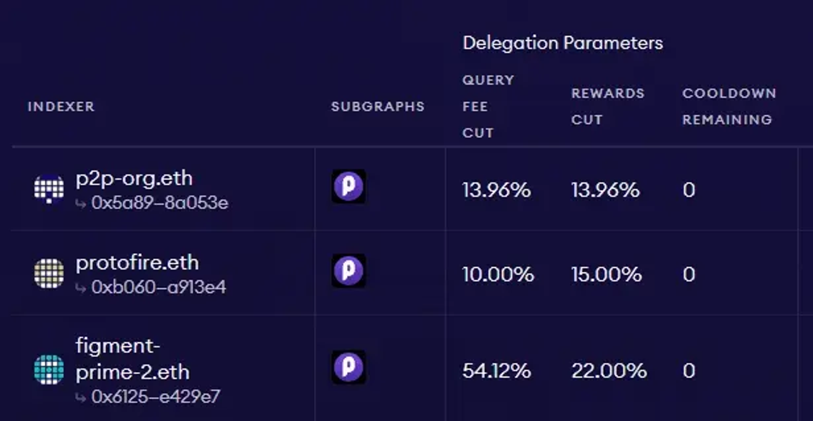Sort by the Indexer column header
Screen dimensions: 813x421
pyautogui.click(x=61, y=107)
